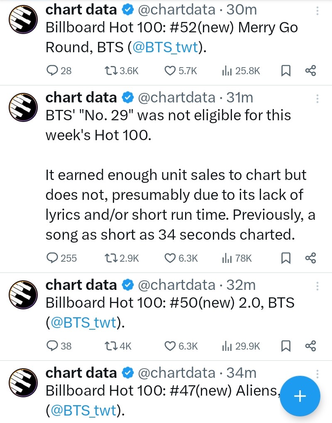Bookmark the Merry Go Round tweet

(x=286, y=71)
